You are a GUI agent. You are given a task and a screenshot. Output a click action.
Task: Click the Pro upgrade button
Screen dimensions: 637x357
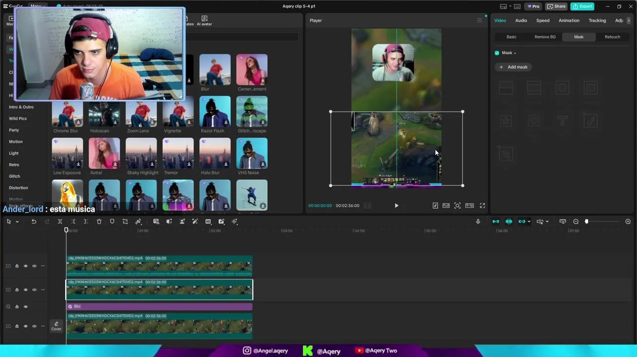(533, 6)
